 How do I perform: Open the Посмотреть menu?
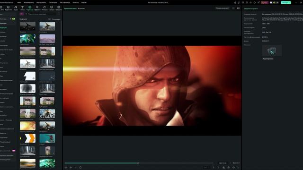(x=53, y=3)
